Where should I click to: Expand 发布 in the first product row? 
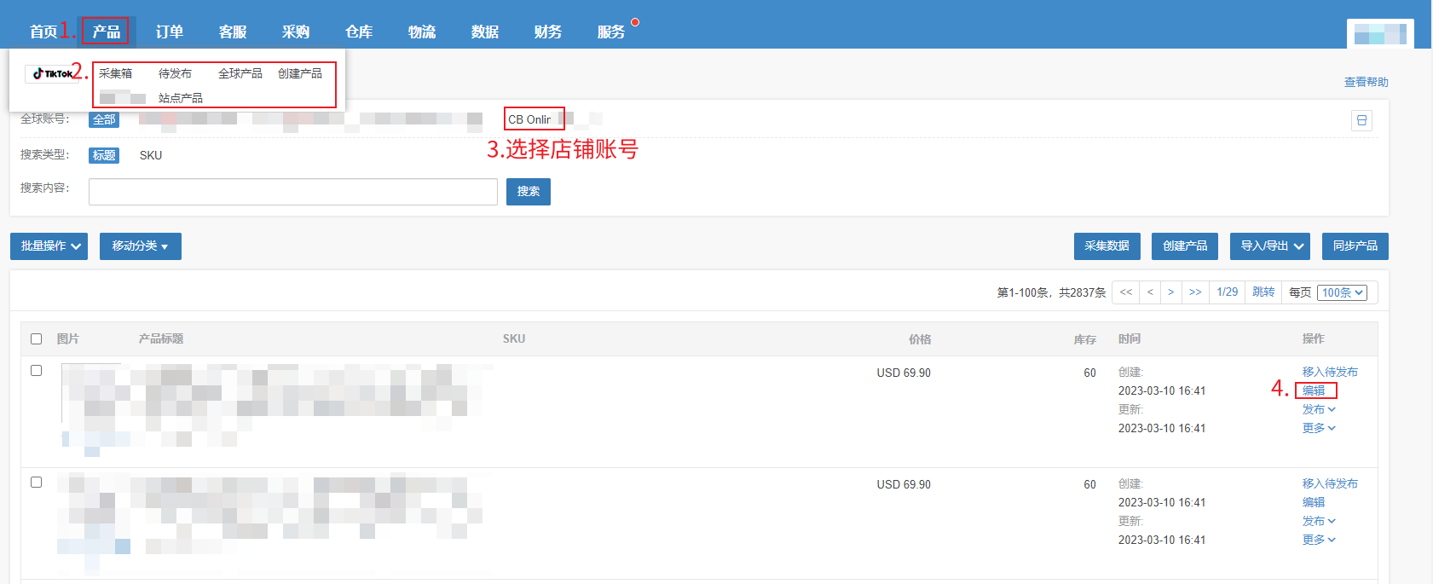coord(1318,409)
